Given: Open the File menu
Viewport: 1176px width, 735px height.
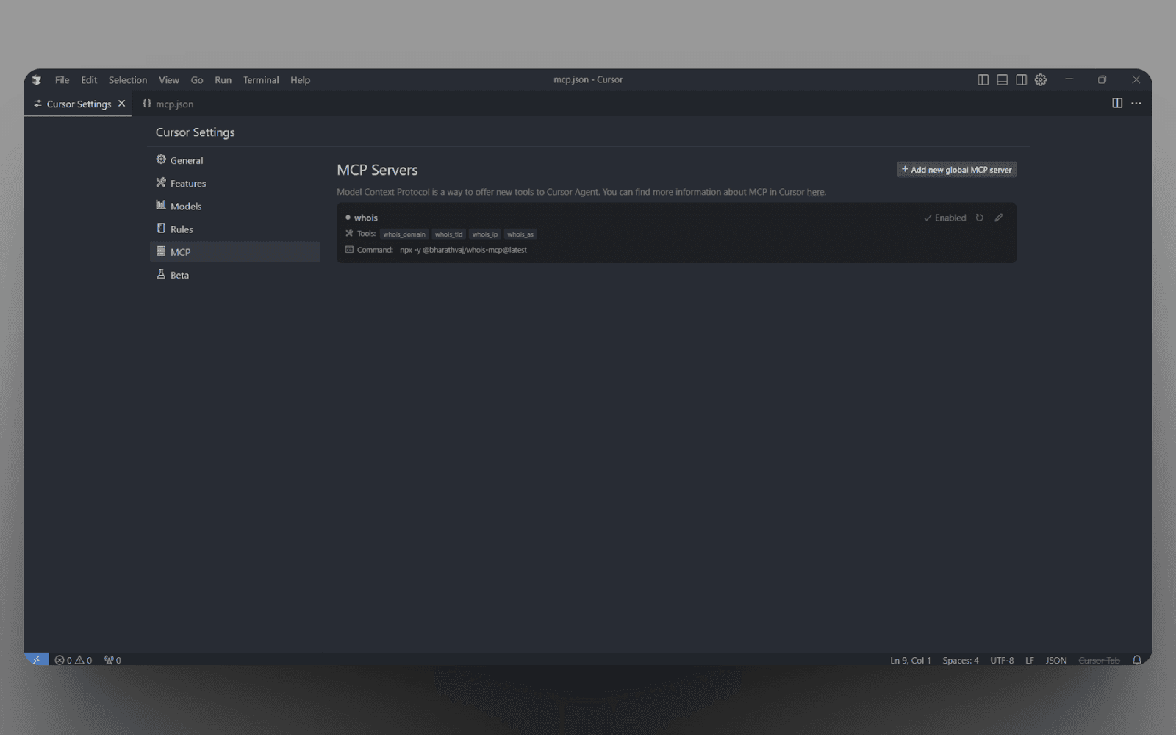Looking at the screenshot, I should click(x=62, y=80).
